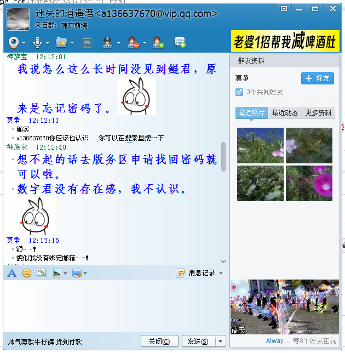This screenshot has width=345, height=353.
Task: Click the 发送(S) send button
Action: click(x=198, y=341)
